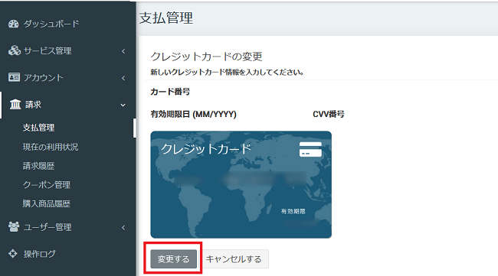This screenshot has height=276, width=498.
Task: Click the blue credit card preview image
Action: pos(241,184)
